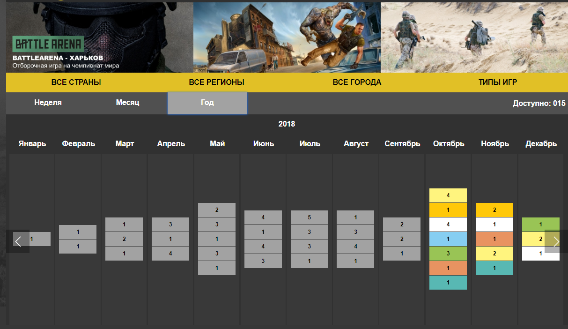This screenshot has height=329, width=568.
Task: Click the Январь month heading
Action: [32, 144]
